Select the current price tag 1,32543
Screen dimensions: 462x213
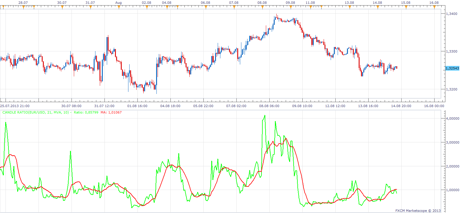click(452, 68)
